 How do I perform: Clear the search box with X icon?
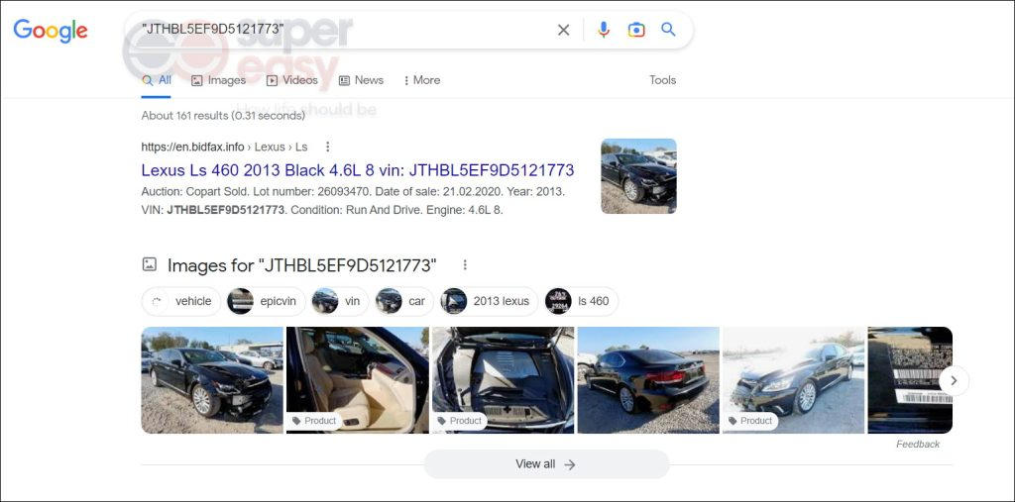click(x=564, y=30)
